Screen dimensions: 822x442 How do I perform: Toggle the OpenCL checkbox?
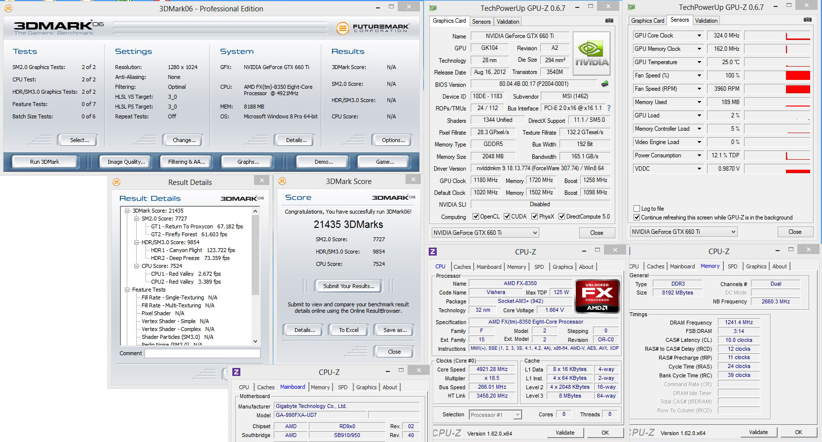476,217
